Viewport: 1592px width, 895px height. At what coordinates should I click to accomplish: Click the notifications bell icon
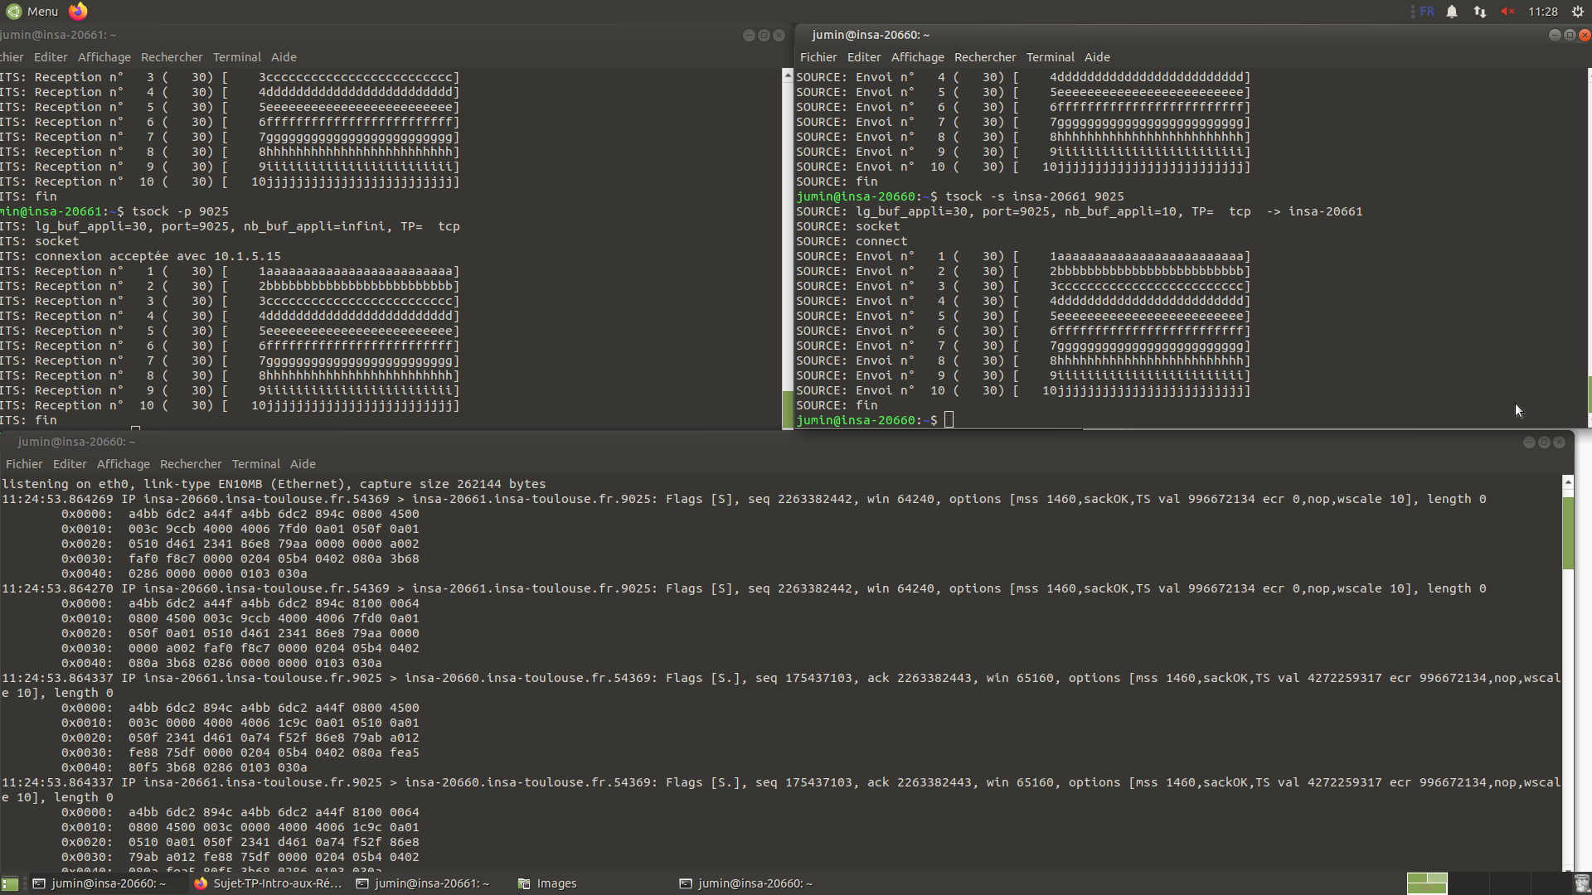click(x=1452, y=12)
